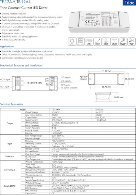Click the '36.00 mm' height dimension
The width and height of the screenshot is (136, 195).
point(130,79)
